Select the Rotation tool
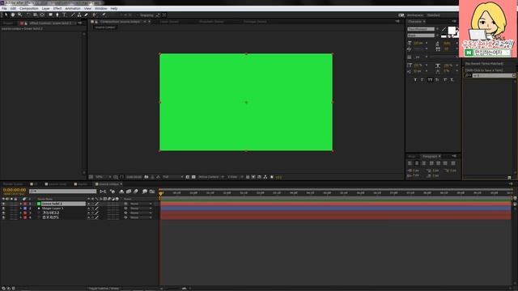Screen dimensions: 518x291 28,15
